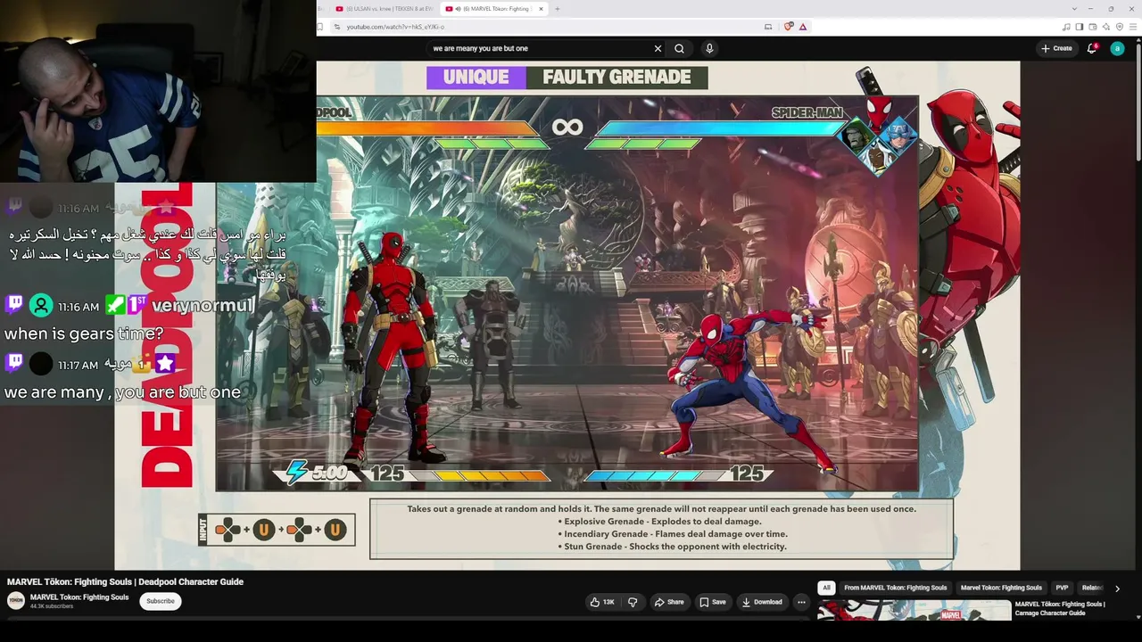Screen dimensions: 1142x642
Task: Dislike the Deadpool Character Guide video
Action: point(633,602)
